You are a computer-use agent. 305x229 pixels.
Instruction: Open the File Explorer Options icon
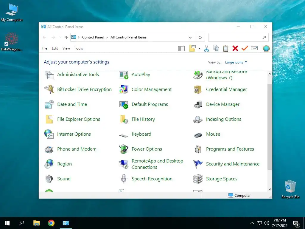[49, 119]
